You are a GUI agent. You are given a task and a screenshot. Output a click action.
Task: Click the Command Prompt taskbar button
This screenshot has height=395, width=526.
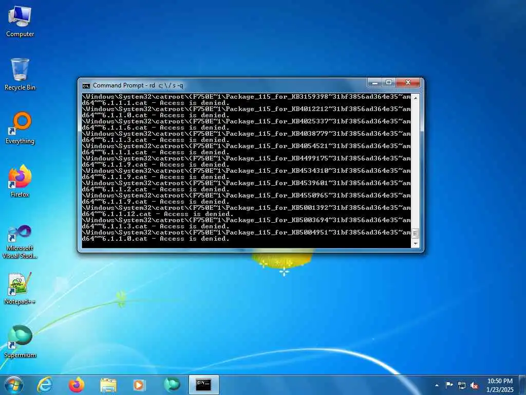[x=203, y=385]
